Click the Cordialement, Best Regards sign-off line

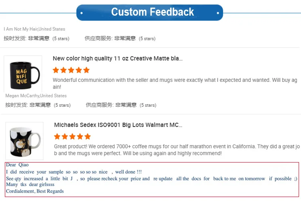[x=35, y=191]
